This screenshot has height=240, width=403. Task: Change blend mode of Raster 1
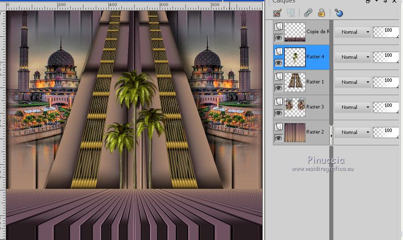[353, 82]
